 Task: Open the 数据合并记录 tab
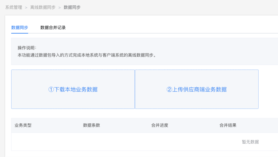point(53,28)
